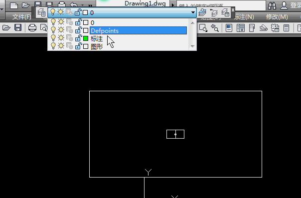Open the 文件(F) menu
The height and width of the screenshot is (198, 301).
22,17
